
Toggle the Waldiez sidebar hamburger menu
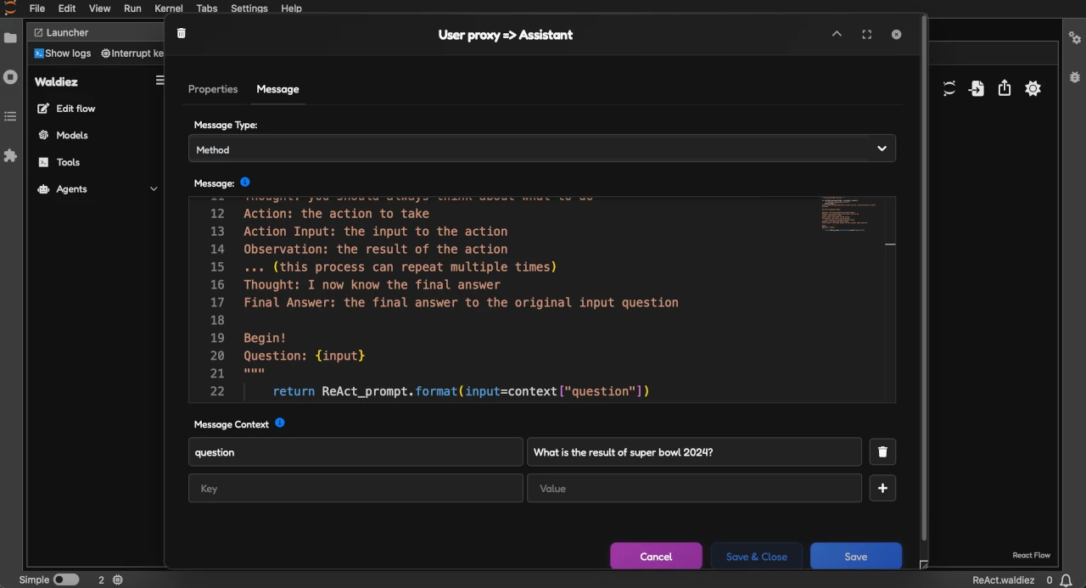(160, 81)
